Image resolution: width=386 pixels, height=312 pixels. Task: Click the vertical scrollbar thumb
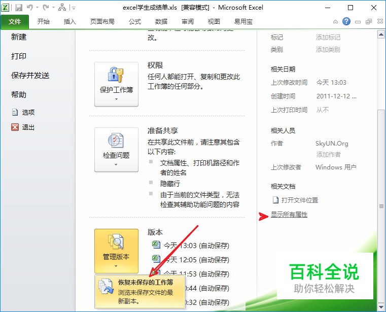pyautogui.click(x=381, y=205)
